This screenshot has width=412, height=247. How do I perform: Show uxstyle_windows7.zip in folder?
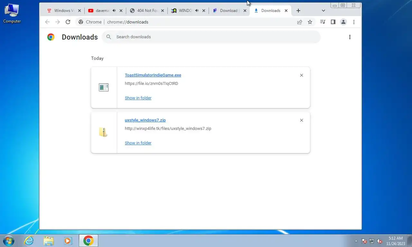(138, 143)
